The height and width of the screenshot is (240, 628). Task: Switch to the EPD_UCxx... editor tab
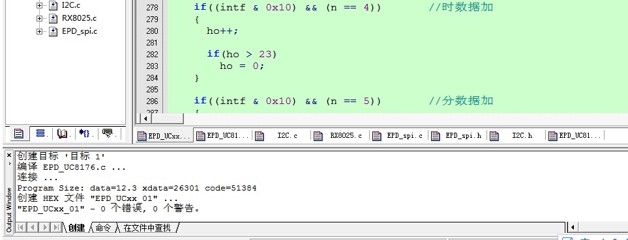click(164, 136)
